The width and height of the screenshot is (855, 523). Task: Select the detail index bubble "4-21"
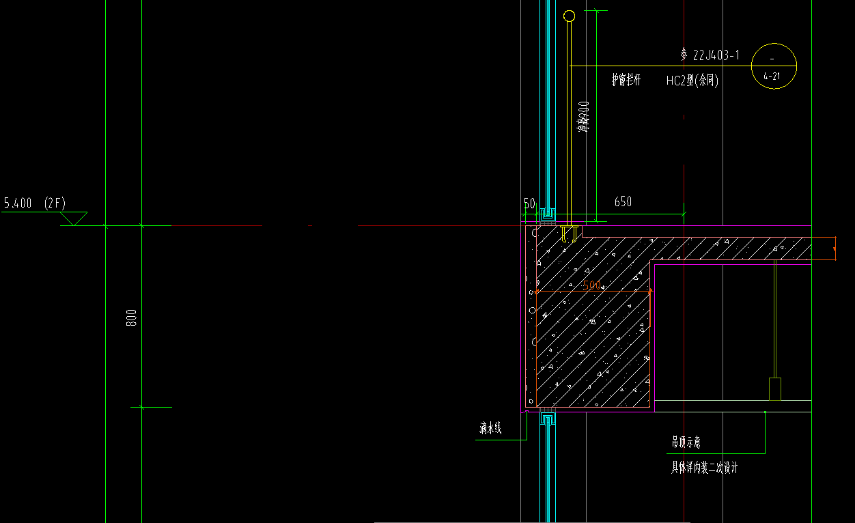(x=774, y=66)
